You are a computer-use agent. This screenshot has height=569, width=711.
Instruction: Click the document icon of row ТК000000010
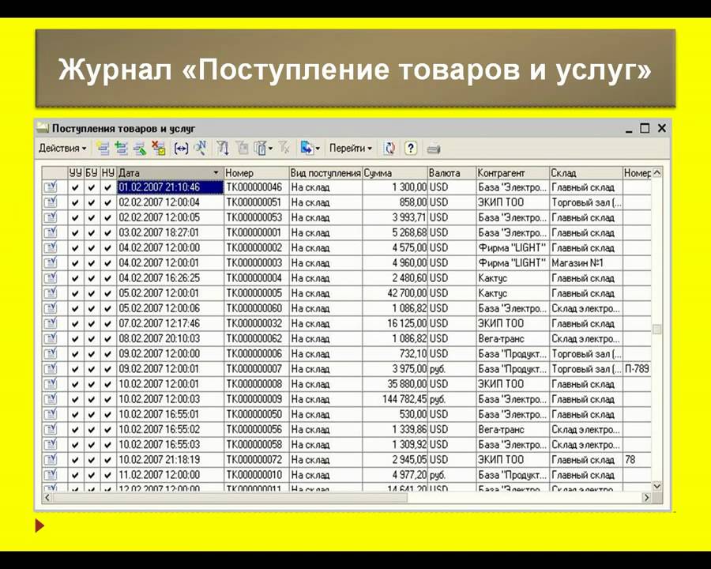click(x=51, y=475)
